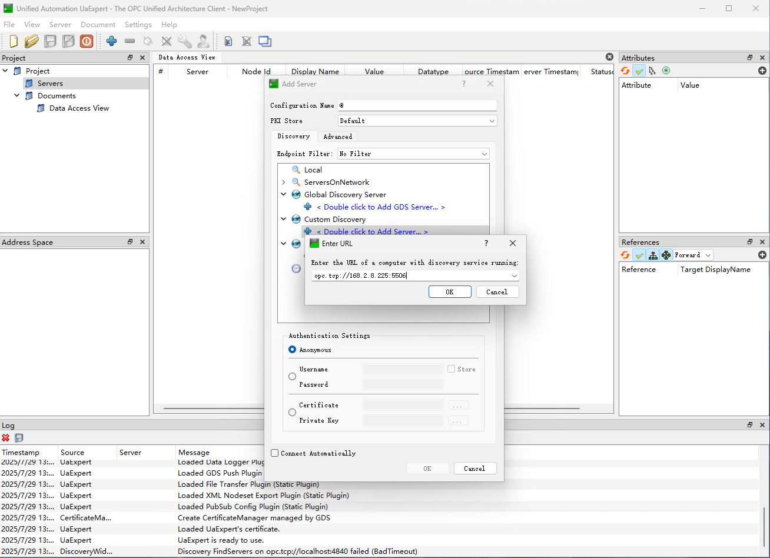Open the Settings menu
This screenshot has width=770, height=558.
(138, 25)
